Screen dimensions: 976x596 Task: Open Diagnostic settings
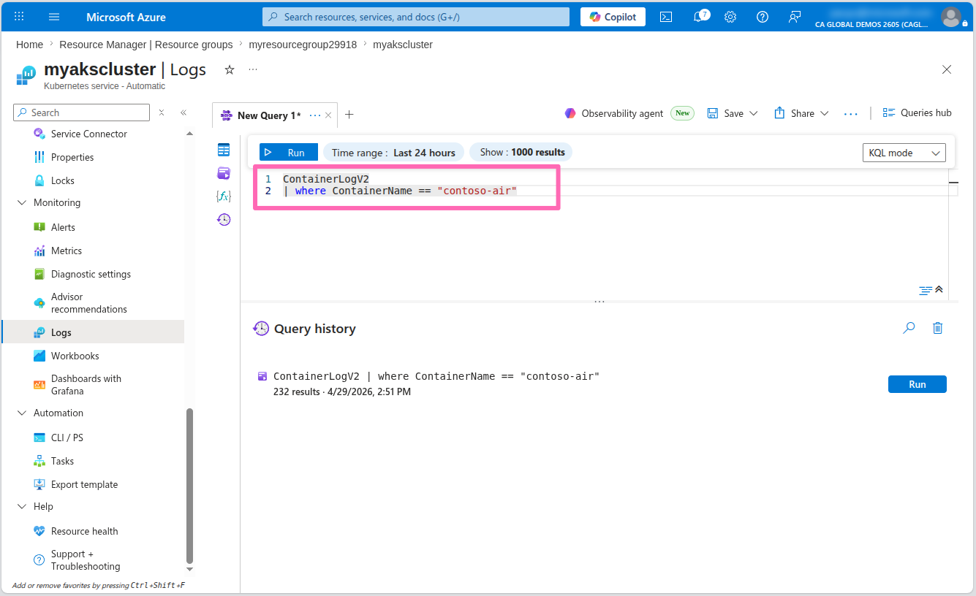pyautogui.click(x=91, y=274)
